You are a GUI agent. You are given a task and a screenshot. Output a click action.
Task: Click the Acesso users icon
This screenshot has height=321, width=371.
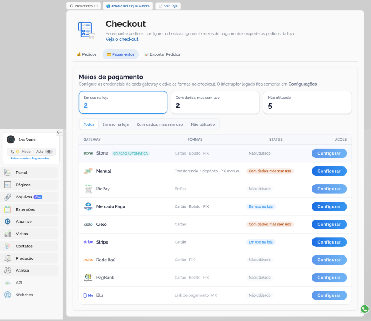[7, 270]
